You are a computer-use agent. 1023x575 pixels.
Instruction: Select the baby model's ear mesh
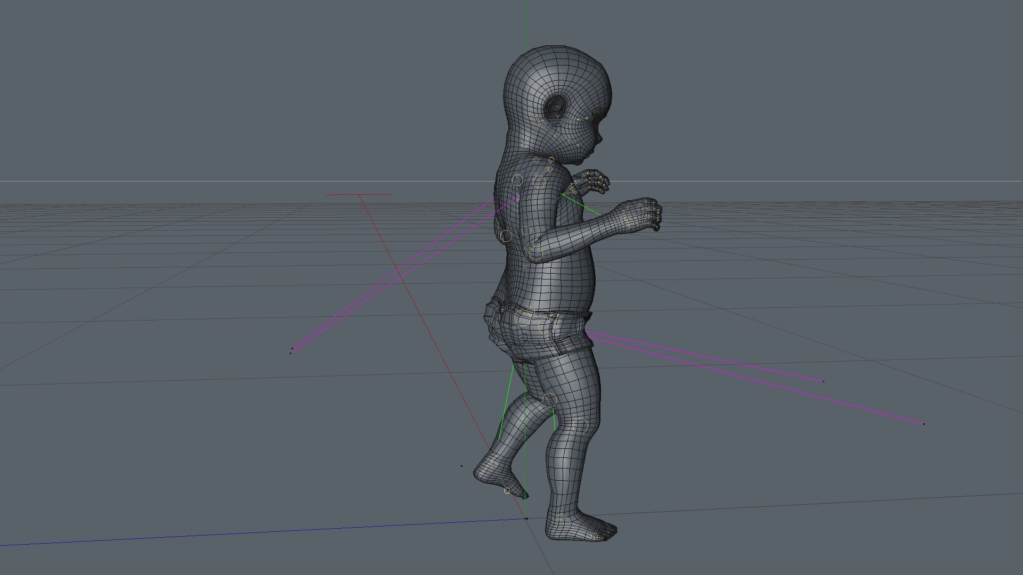(x=556, y=108)
